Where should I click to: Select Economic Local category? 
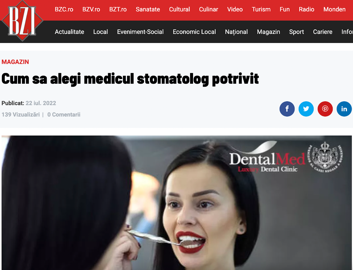(194, 32)
